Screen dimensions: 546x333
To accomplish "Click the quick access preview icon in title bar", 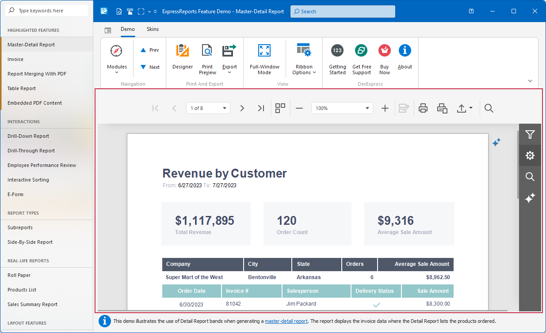I will click(119, 11).
